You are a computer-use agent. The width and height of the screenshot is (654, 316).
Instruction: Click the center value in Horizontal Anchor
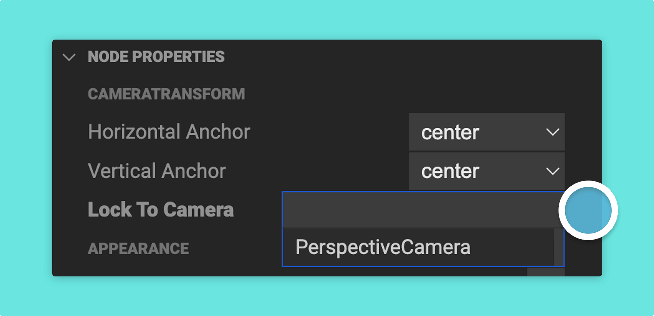pyautogui.click(x=450, y=133)
